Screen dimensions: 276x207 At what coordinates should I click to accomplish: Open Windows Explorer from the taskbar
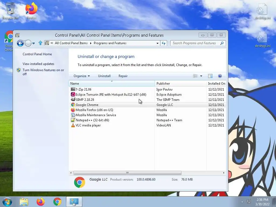(24, 202)
